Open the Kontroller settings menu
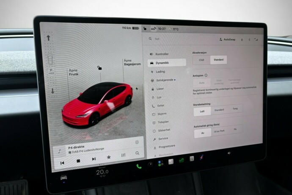 (160, 54)
